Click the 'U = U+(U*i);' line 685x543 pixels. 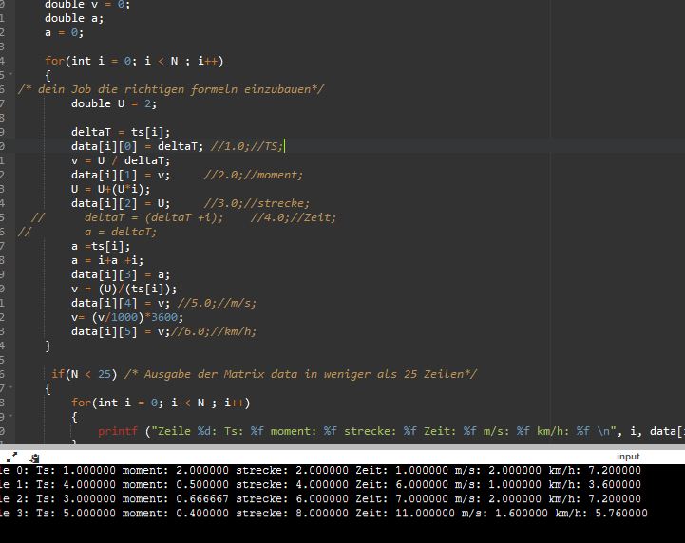pyautogui.click(x=111, y=190)
